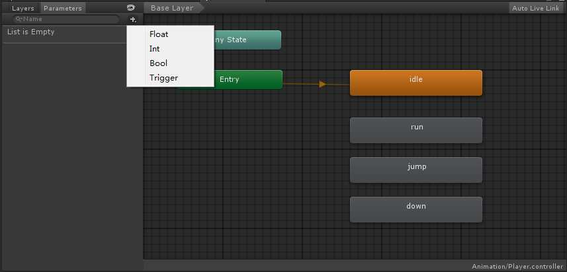Select the jump state node
This screenshot has height=272, width=567.
tap(416, 170)
